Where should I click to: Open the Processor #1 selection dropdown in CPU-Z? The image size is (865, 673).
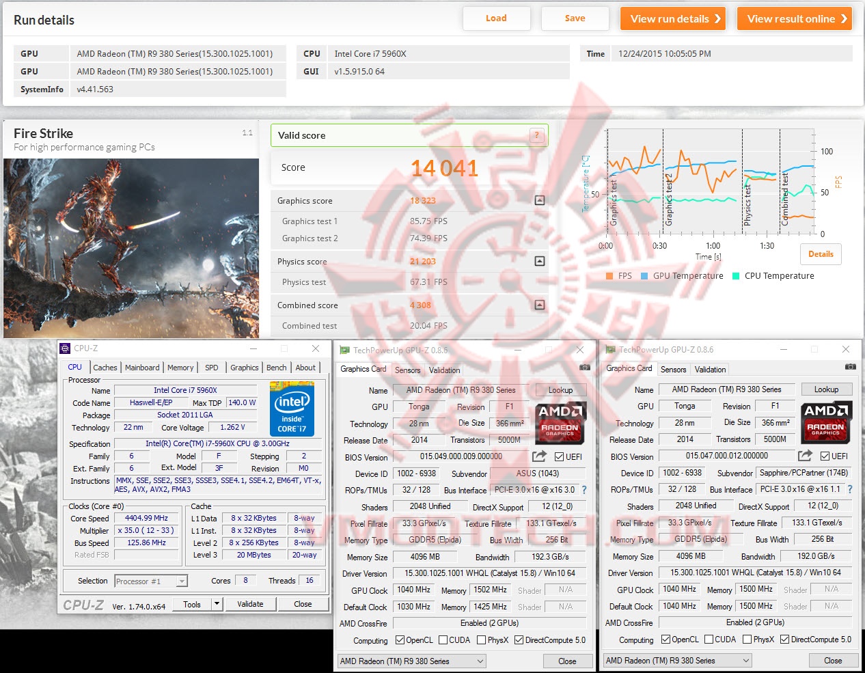(151, 581)
